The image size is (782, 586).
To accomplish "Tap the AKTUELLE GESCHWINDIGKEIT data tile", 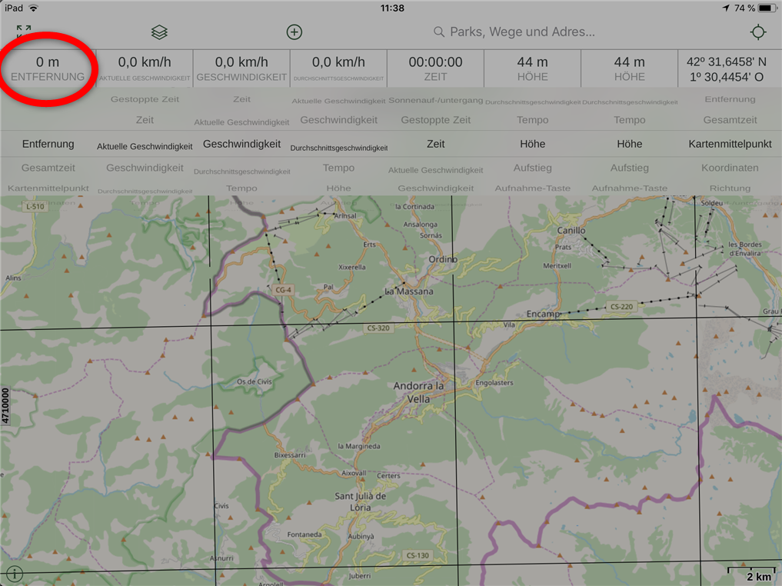I will [x=145, y=68].
